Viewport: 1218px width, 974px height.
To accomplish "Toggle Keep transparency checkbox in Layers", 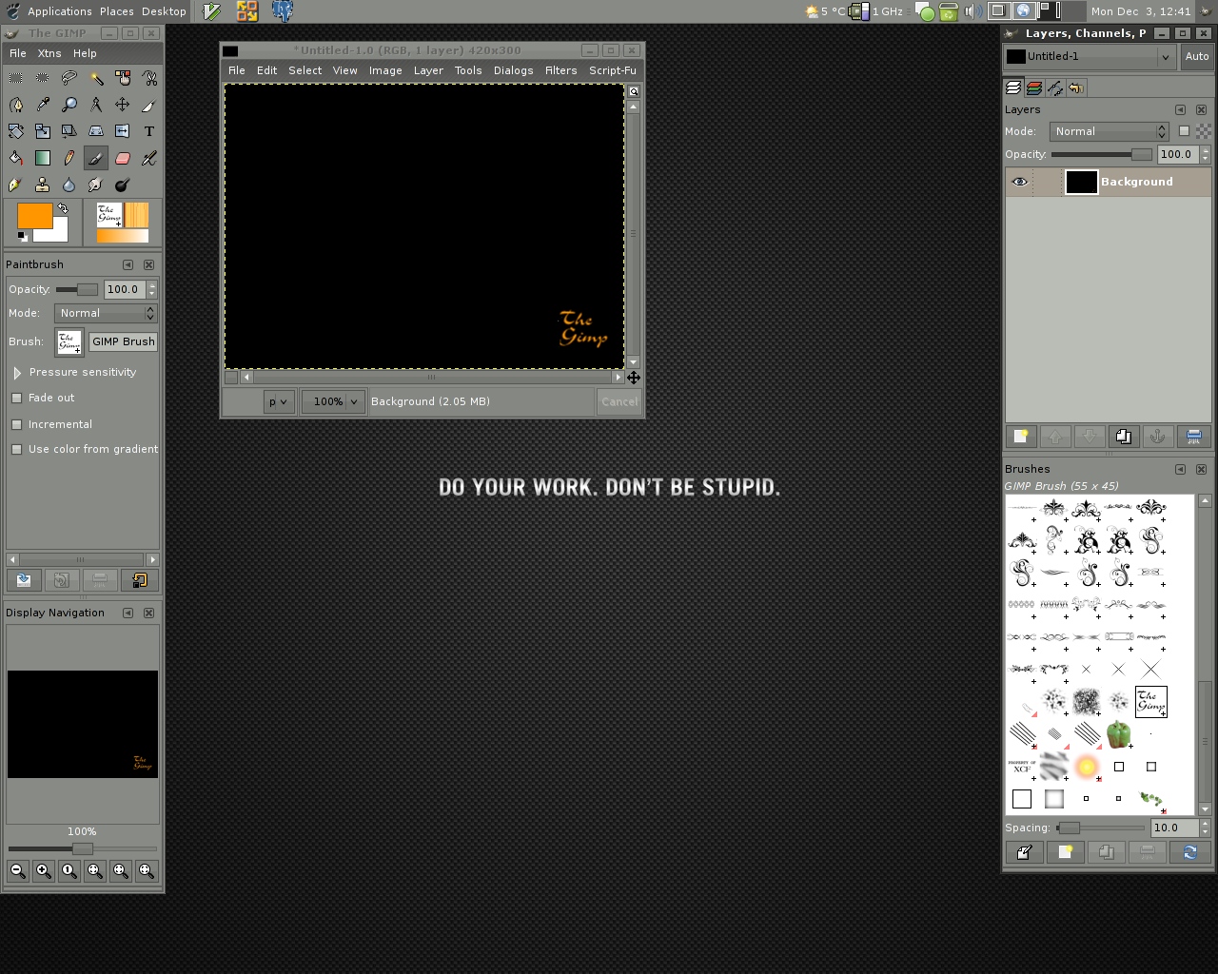I will (1184, 131).
